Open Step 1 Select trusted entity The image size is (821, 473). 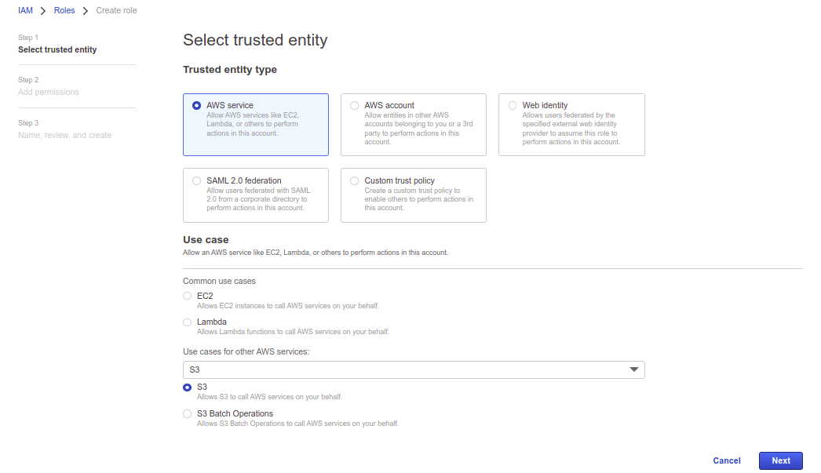(x=57, y=49)
